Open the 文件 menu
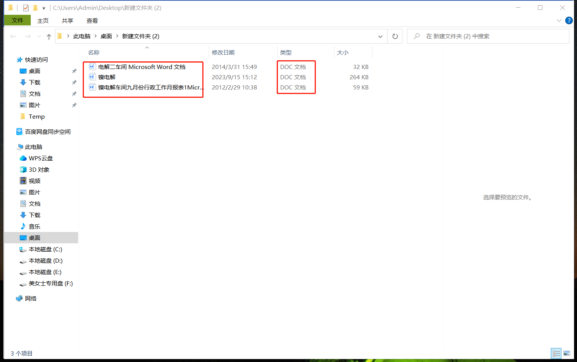 17,20
